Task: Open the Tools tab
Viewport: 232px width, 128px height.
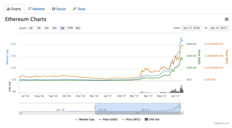Action: pyautogui.click(x=79, y=9)
